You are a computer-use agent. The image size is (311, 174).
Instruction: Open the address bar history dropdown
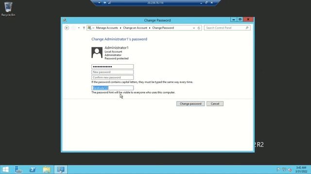tap(194, 28)
